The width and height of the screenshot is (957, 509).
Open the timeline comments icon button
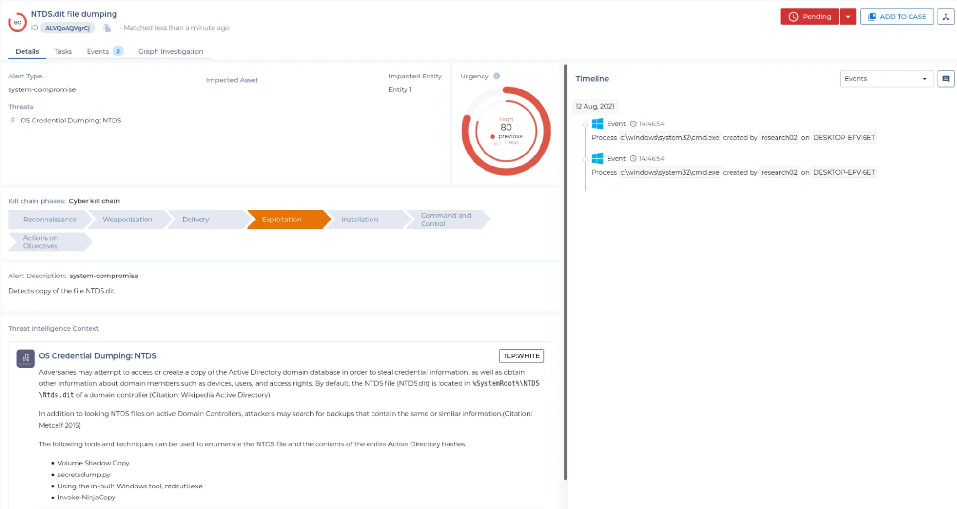coord(946,79)
